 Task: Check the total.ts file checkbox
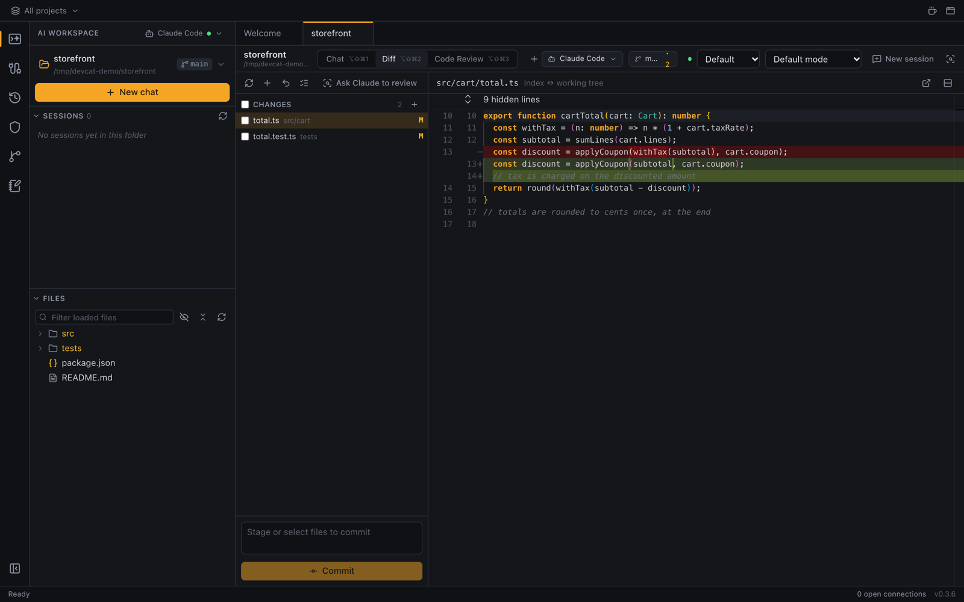(x=245, y=120)
